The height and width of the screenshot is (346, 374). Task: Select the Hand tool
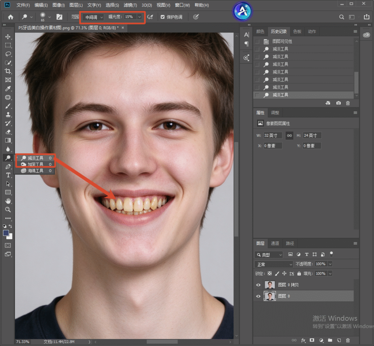[8, 201]
